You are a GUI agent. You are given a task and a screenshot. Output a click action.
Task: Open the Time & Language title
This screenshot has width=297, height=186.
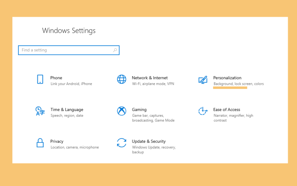(x=67, y=109)
